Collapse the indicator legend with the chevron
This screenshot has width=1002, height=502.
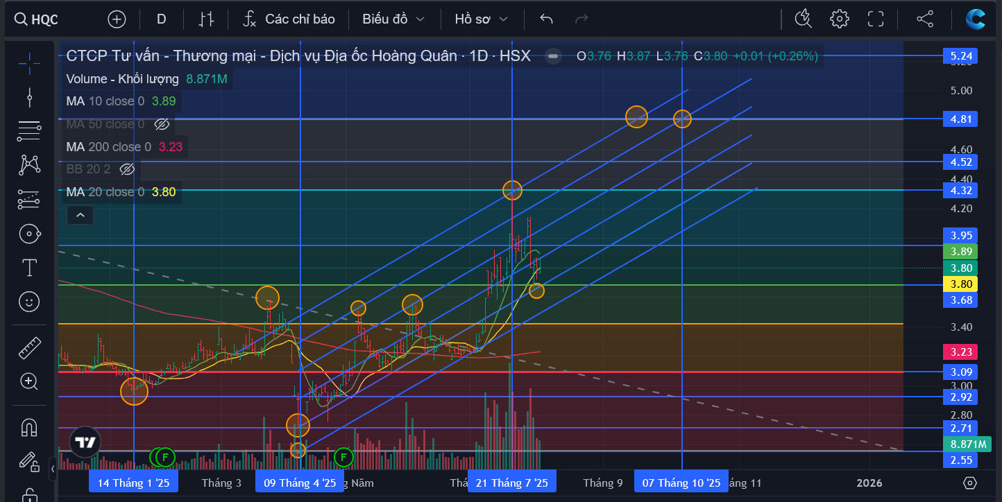click(x=80, y=215)
